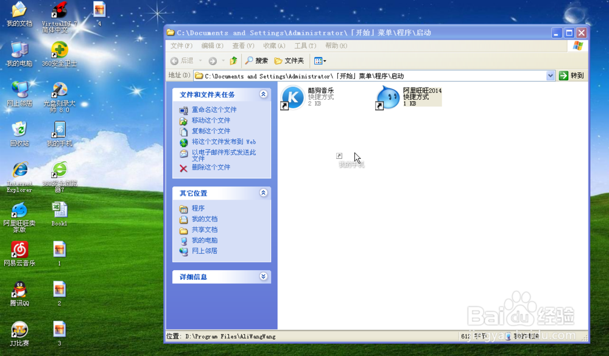
Task: Expand the address bar dropdown list
Action: [x=551, y=75]
